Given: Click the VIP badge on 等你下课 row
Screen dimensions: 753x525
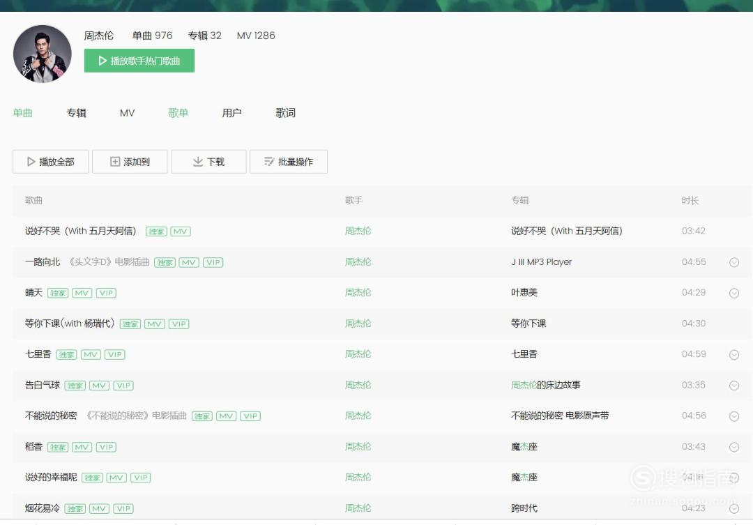Looking at the screenshot, I should [179, 324].
